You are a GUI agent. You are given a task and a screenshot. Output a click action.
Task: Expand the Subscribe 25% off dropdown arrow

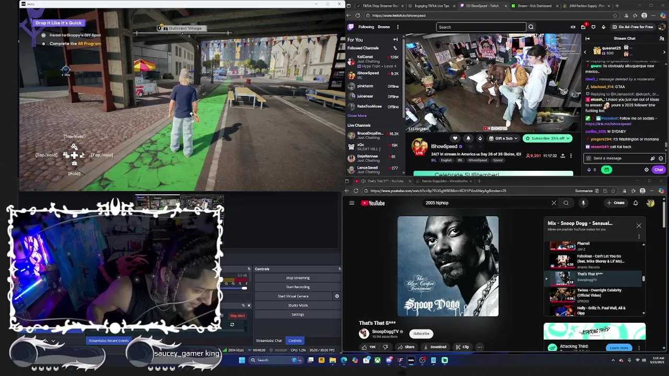coord(569,138)
